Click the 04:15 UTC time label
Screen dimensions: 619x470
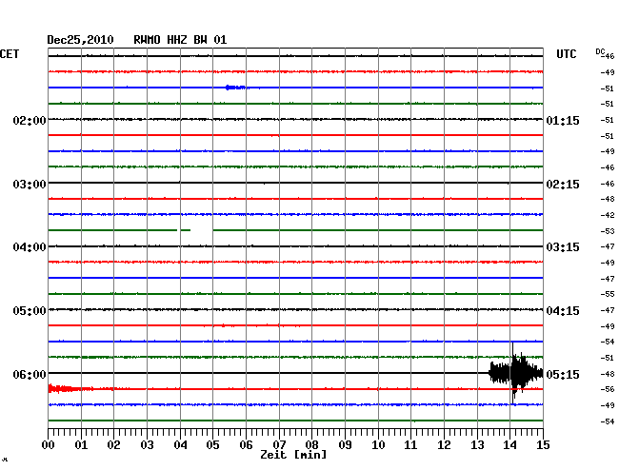563,311
